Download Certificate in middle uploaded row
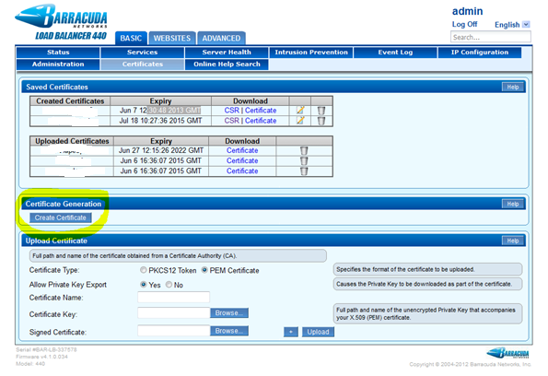548x376 pixels. point(242,161)
